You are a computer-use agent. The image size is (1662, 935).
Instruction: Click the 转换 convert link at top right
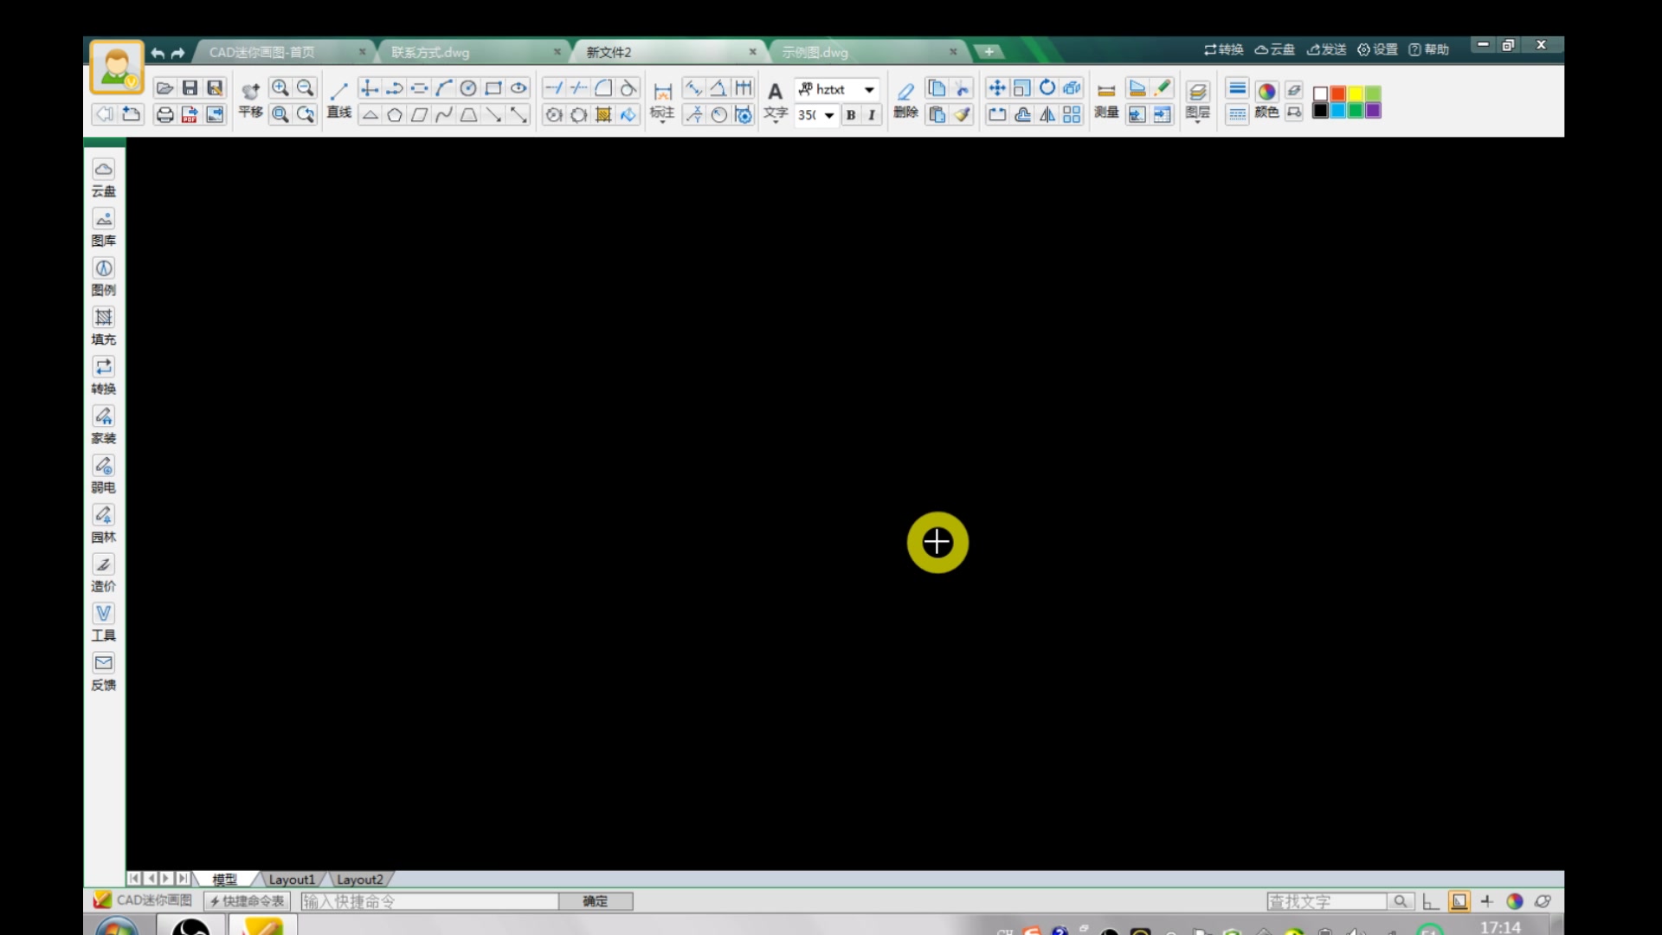(x=1223, y=49)
